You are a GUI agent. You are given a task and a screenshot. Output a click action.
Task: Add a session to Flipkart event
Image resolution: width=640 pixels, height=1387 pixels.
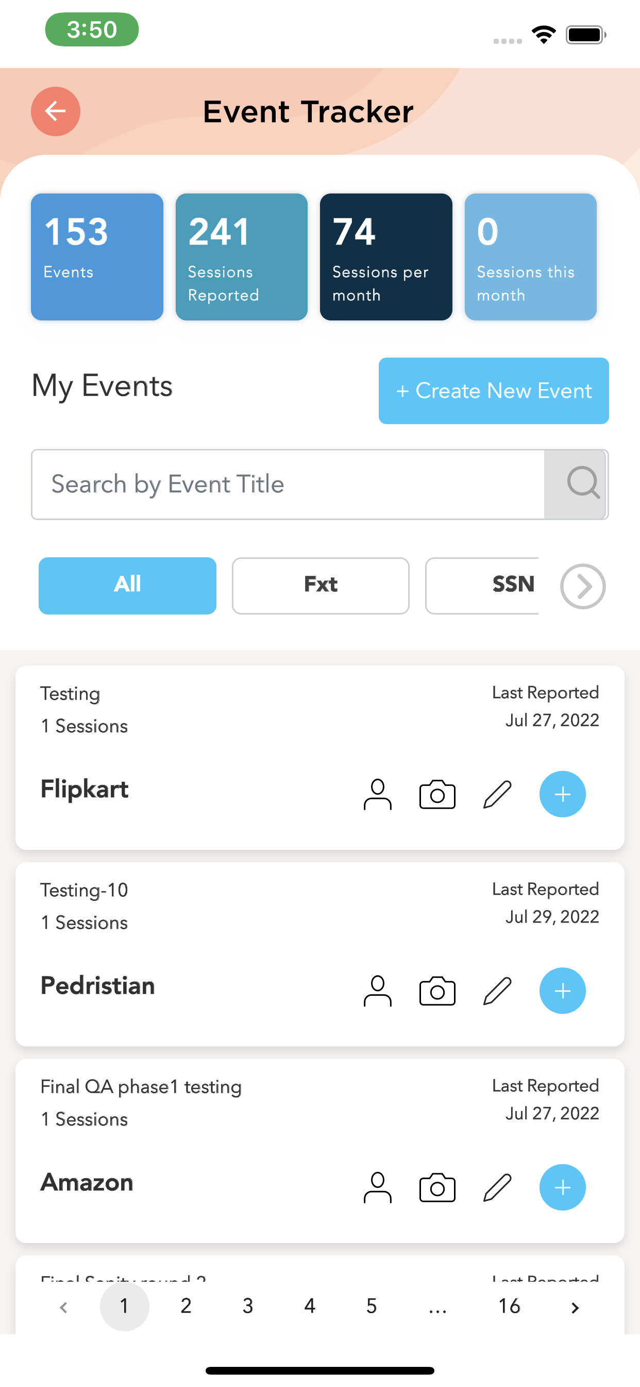click(x=562, y=794)
